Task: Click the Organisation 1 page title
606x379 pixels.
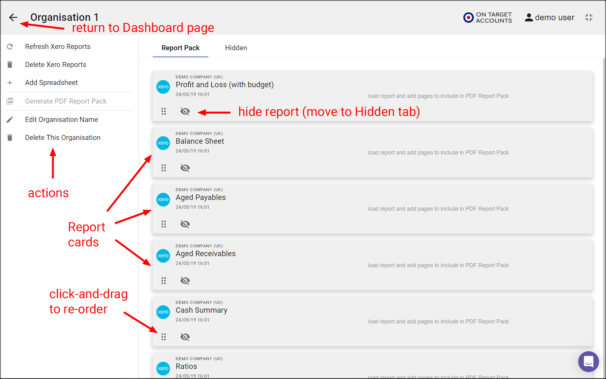Action: (64, 17)
